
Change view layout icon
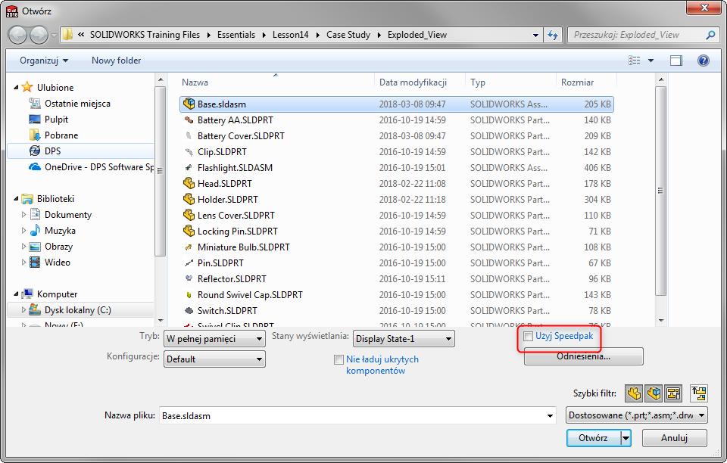635,61
